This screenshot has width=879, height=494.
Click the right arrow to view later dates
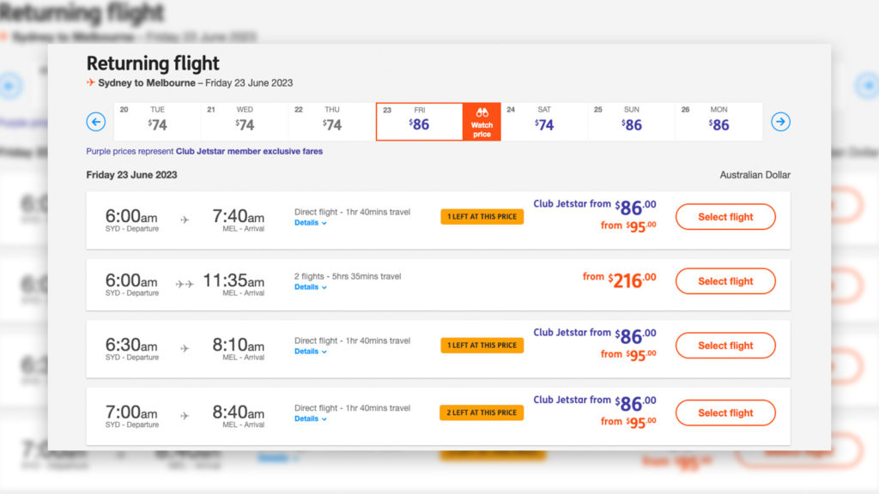780,122
